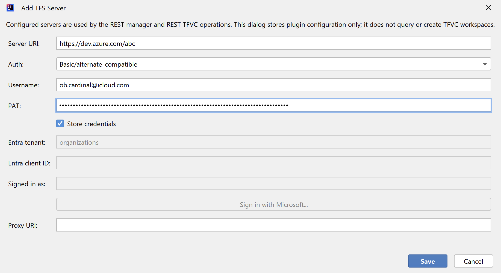Click the Proxy URI label
501x273 pixels.
coord(23,225)
